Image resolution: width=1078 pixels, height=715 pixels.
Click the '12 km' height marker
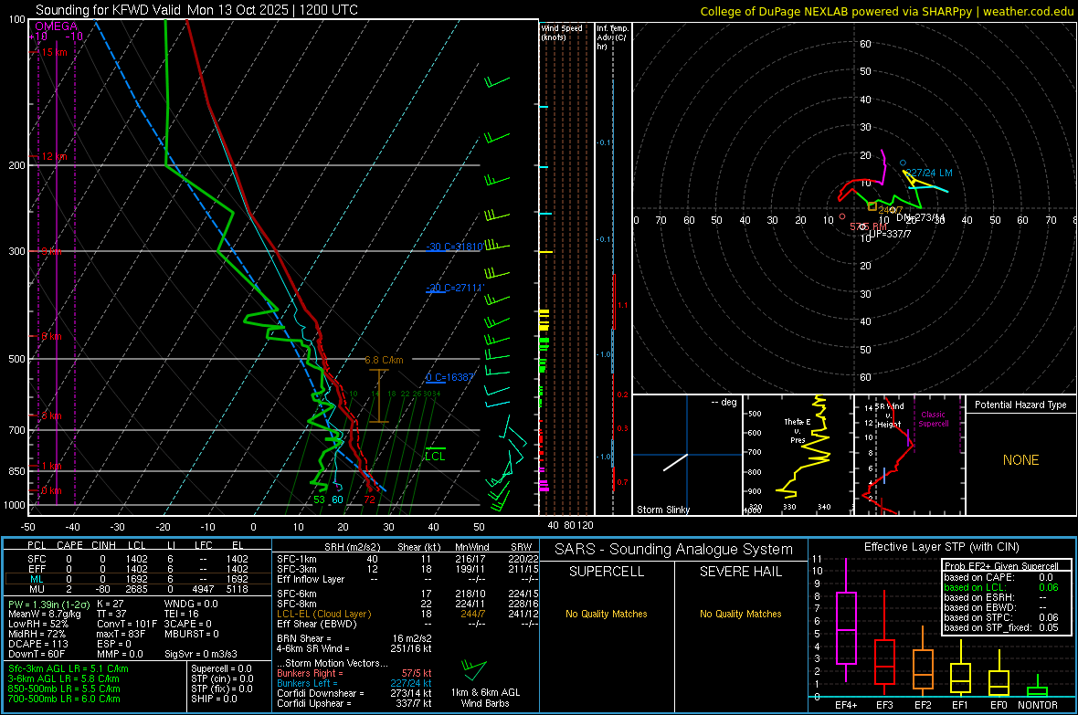click(54, 157)
